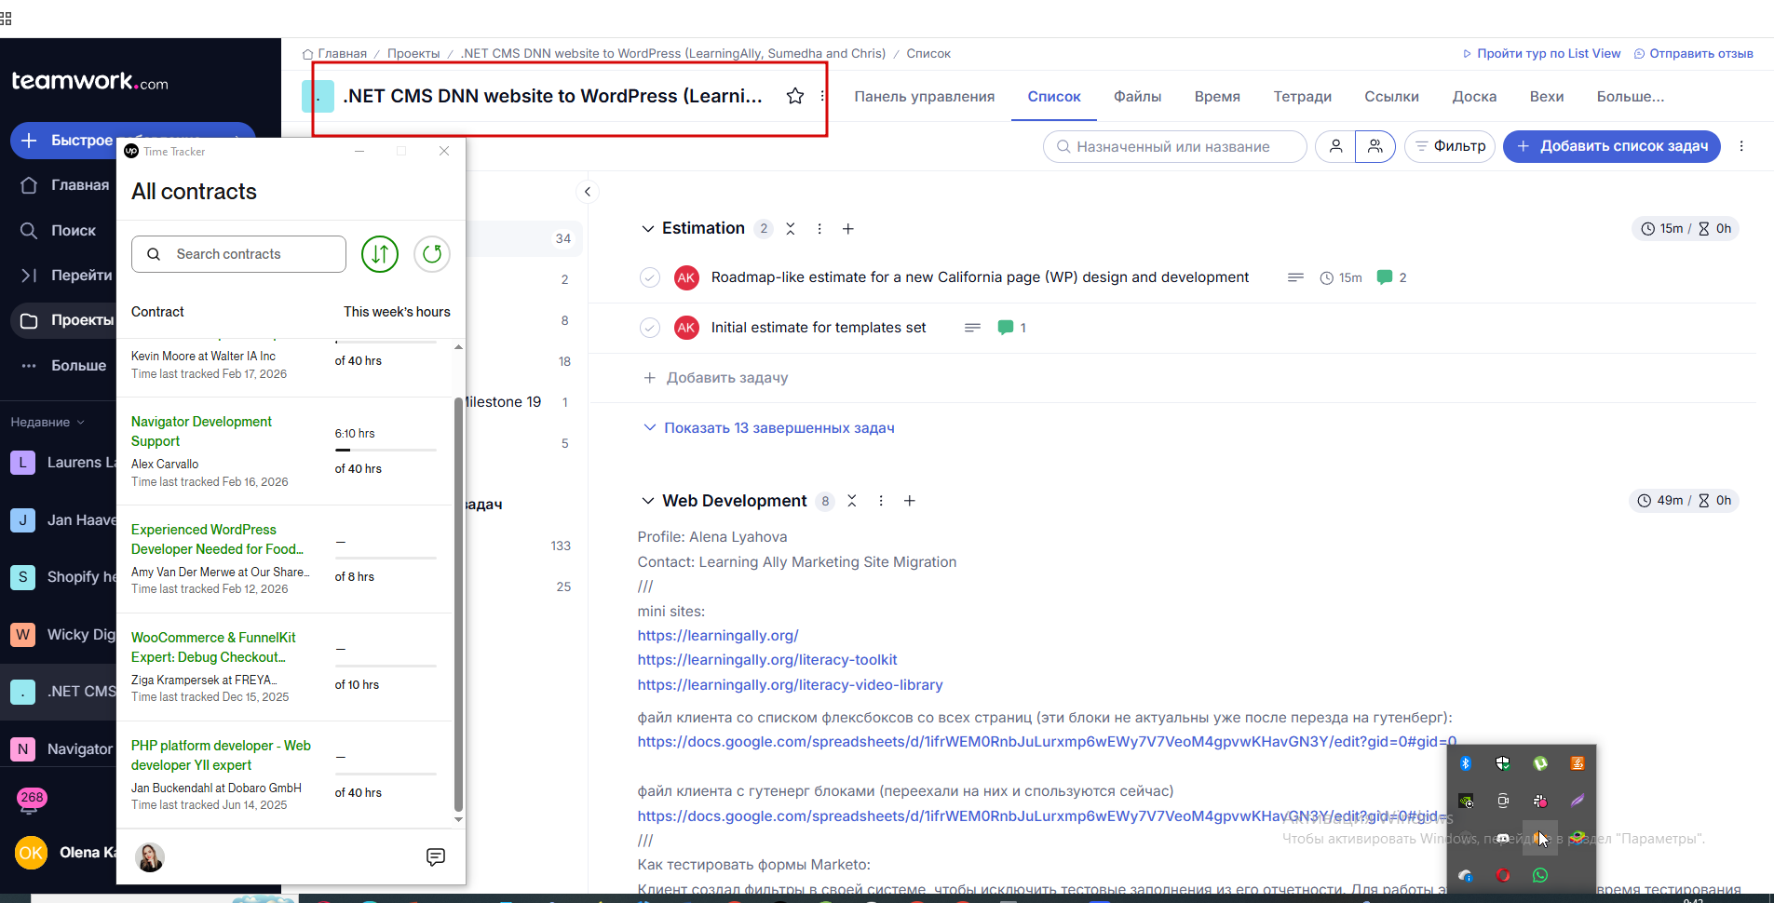This screenshot has width=1774, height=903.
Task: Show only my tasks with single-person icon
Action: tap(1335, 146)
